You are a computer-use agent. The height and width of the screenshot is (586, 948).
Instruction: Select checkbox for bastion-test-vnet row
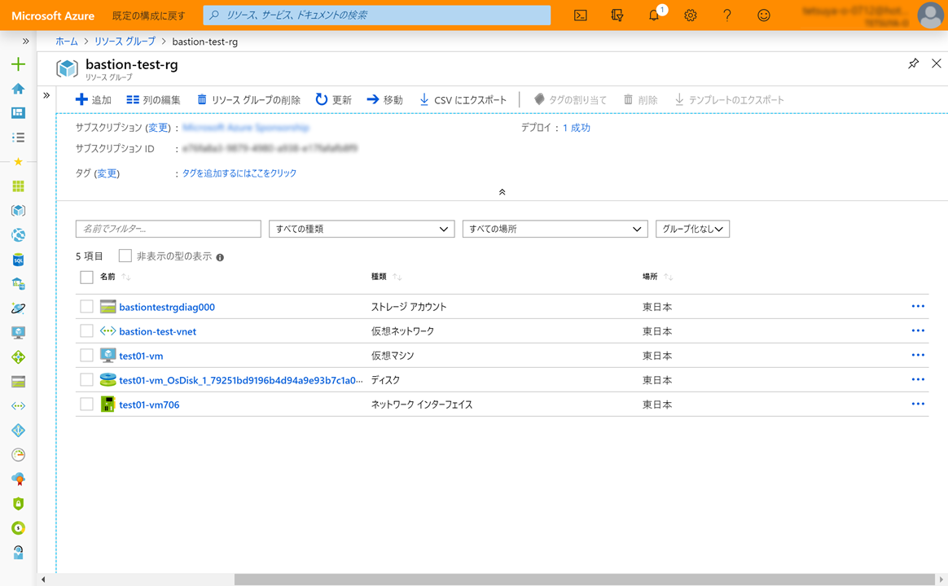click(86, 331)
